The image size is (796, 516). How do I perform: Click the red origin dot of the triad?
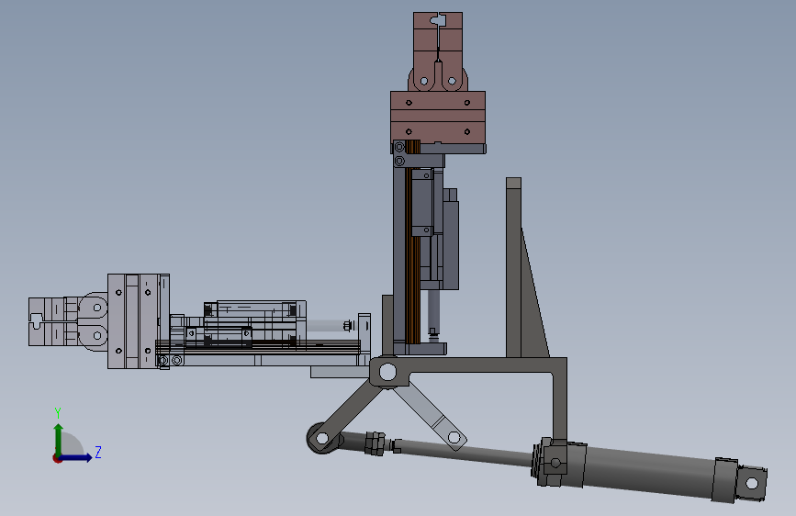pyautogui.click(x=57, y=458)
